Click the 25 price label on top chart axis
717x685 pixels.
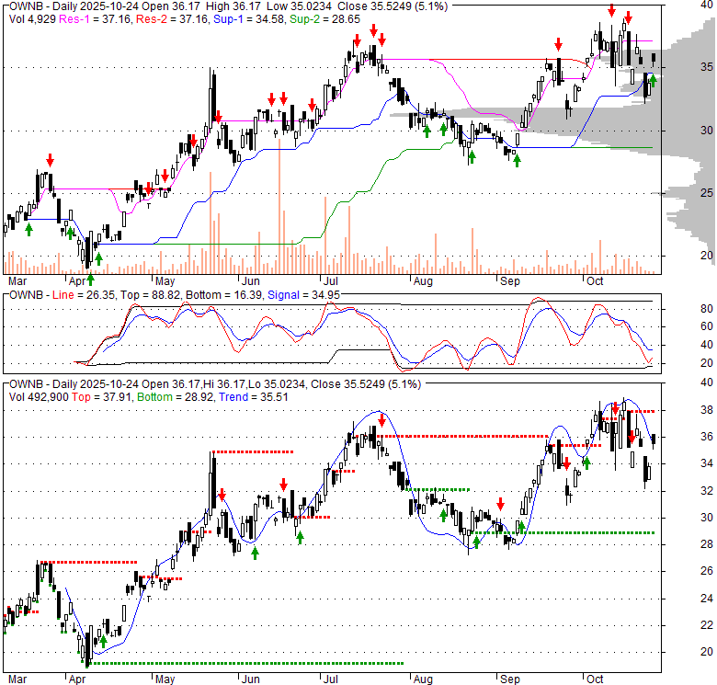707,193
